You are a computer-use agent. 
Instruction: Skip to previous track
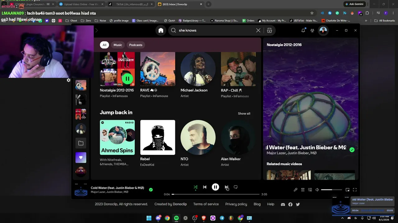coord(205,187)
